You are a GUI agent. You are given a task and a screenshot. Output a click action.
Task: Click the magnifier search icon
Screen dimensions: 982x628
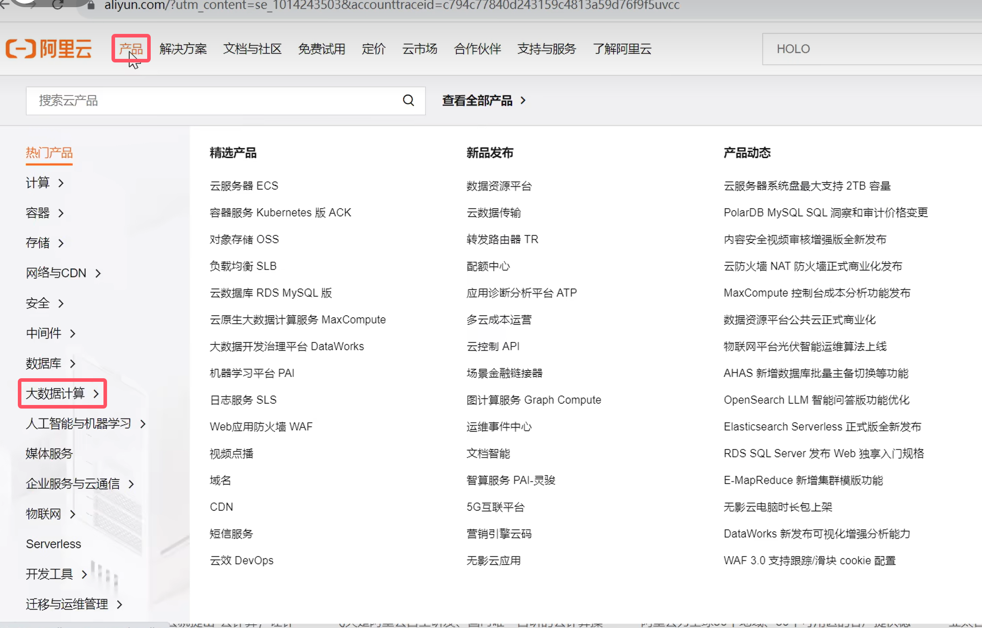[x=408, y=100]
